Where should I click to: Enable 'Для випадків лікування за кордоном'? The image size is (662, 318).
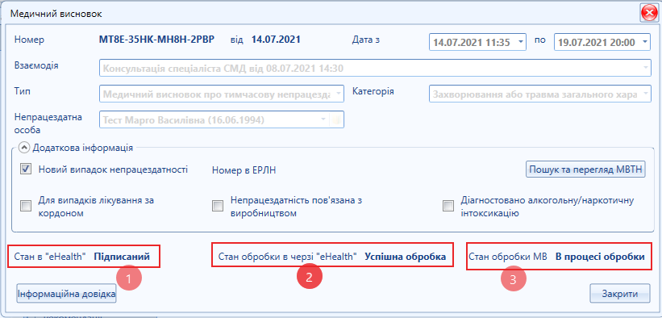[x=26, y=206]
